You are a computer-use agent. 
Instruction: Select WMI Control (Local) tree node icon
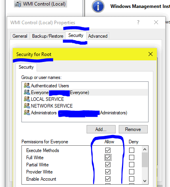click(18, 4)
